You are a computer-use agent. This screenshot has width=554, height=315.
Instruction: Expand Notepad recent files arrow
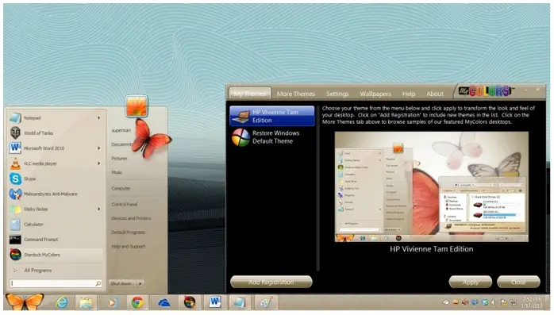99,118
